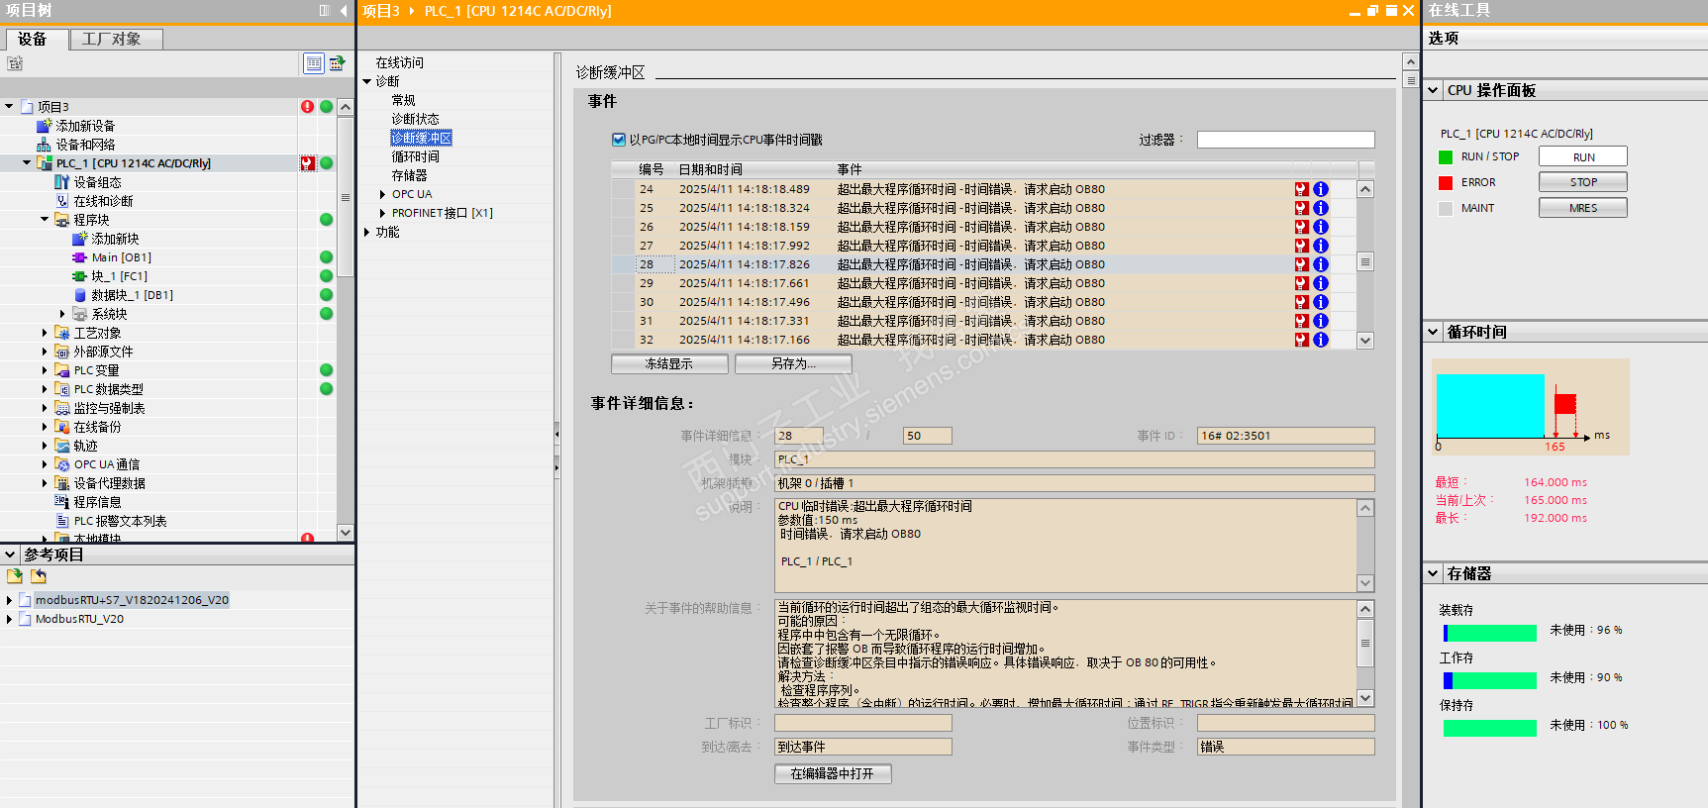The width and height of the screenshot is (1708, 808).
Task: Collapse the 程序块 folder
Action: pyautogui.click(x=45, y=219)
